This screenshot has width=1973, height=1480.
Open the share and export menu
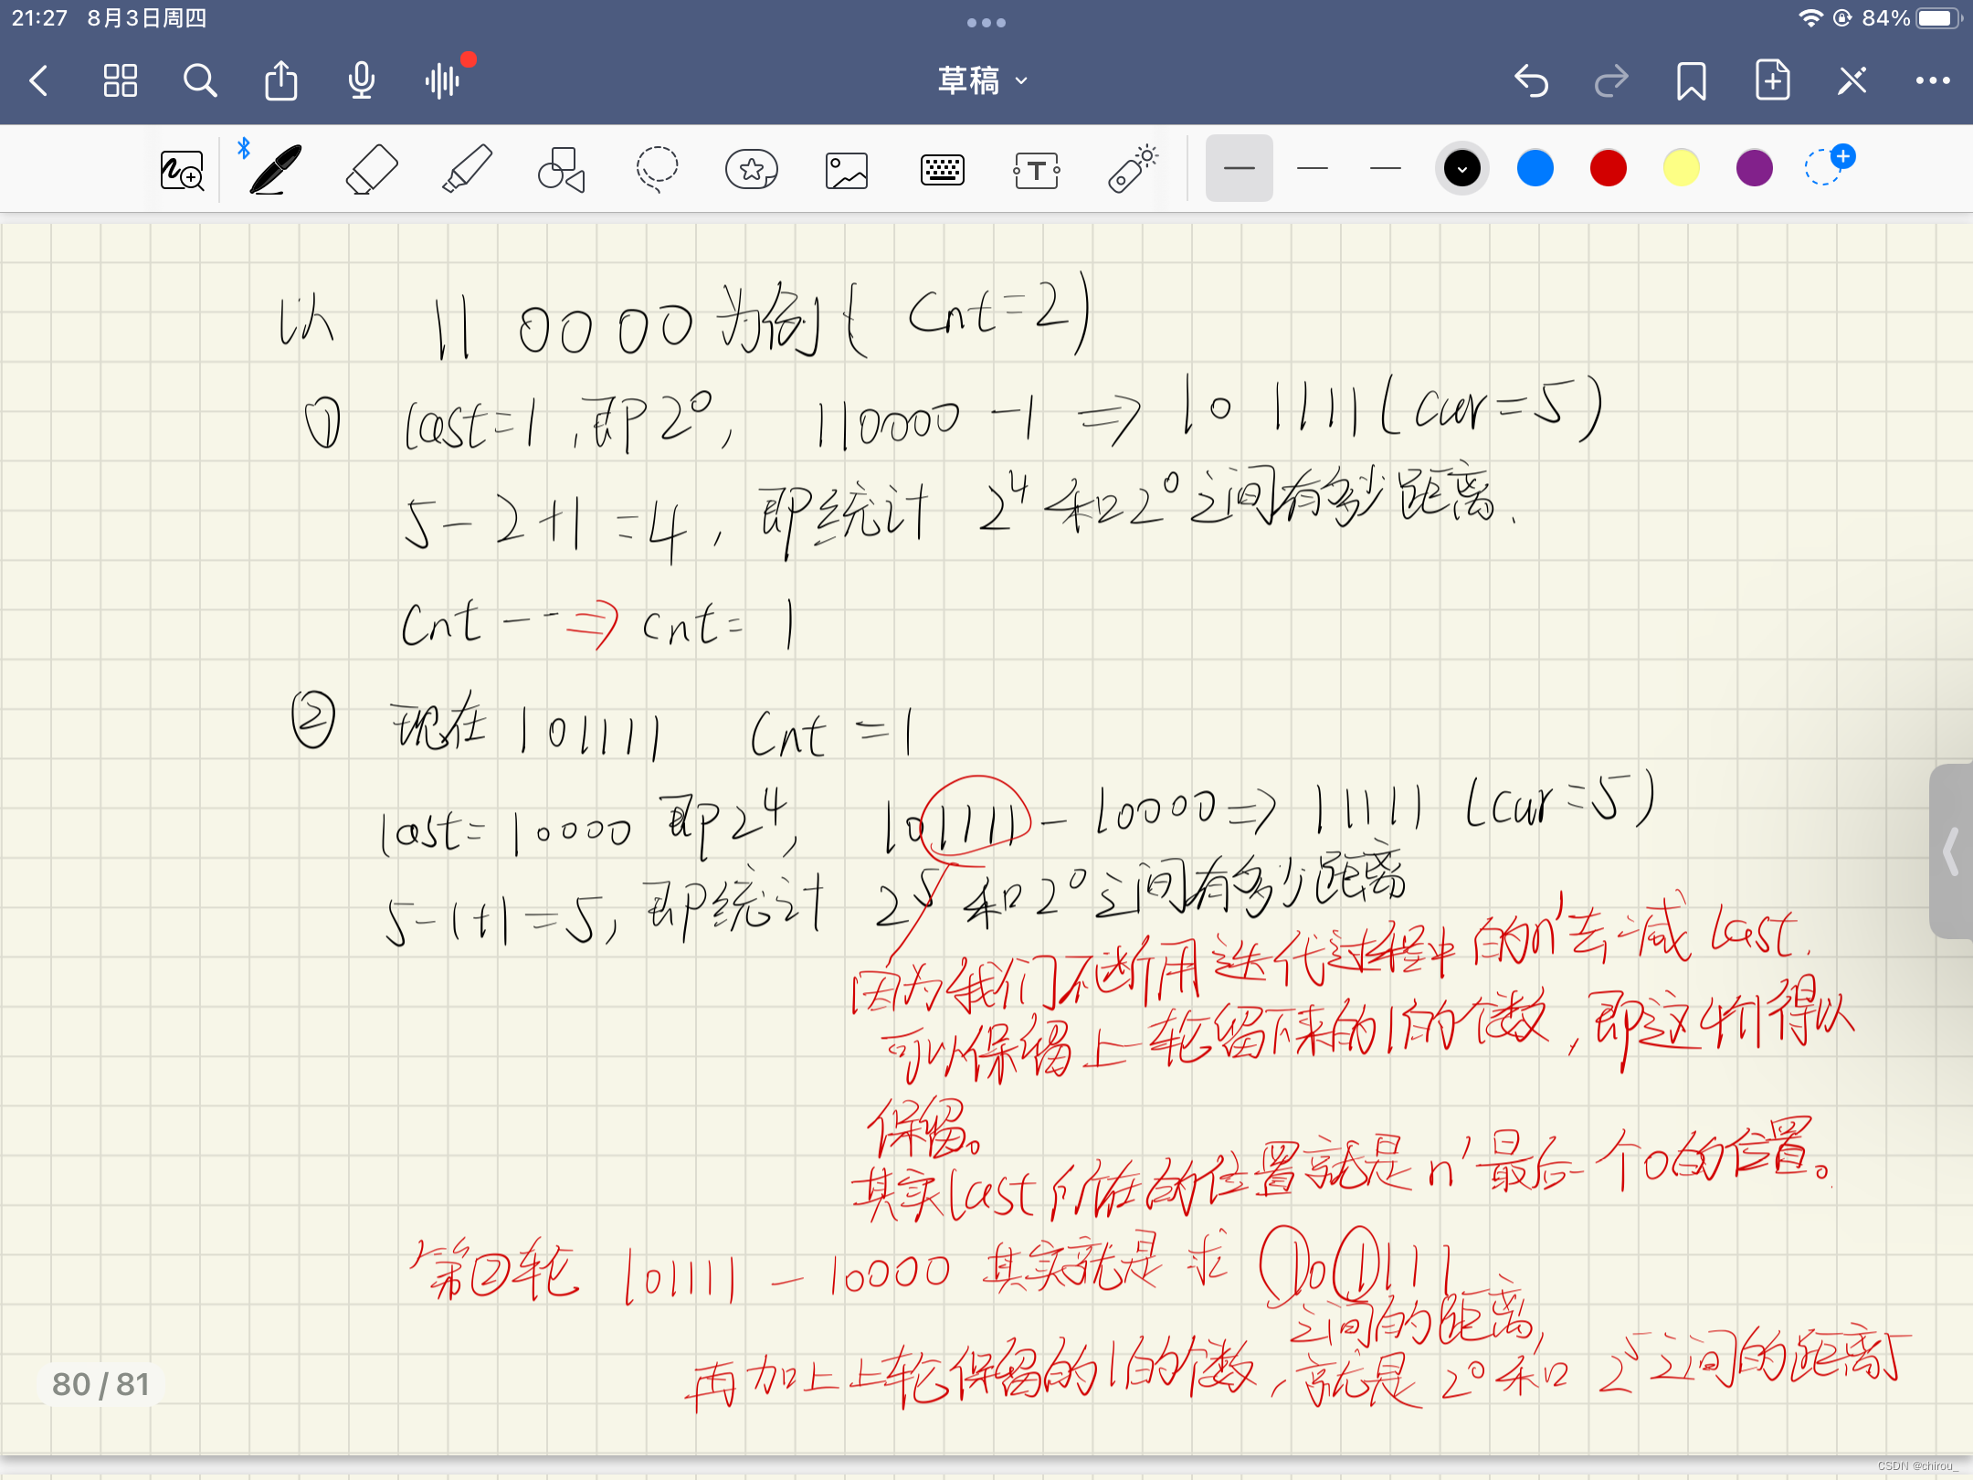coord(280,80)
